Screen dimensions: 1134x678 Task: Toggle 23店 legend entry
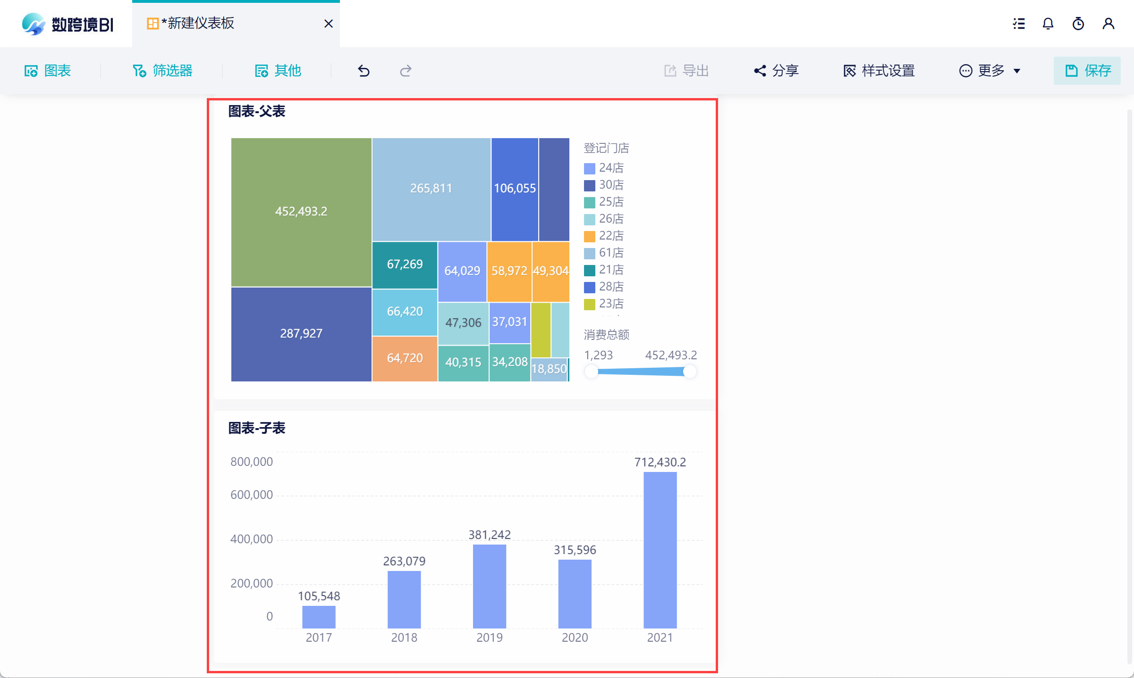605,304
